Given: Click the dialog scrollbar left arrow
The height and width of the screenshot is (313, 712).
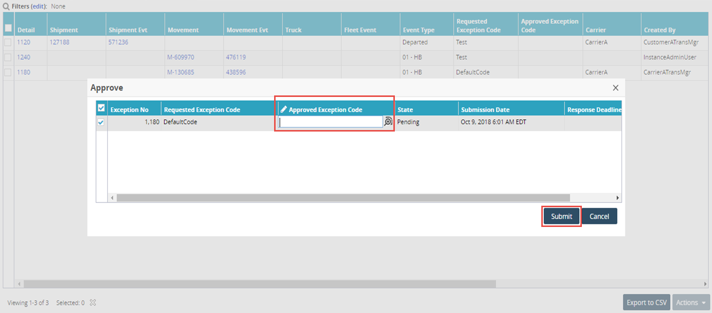Looking at the screenshot, I should pos(112,198).
